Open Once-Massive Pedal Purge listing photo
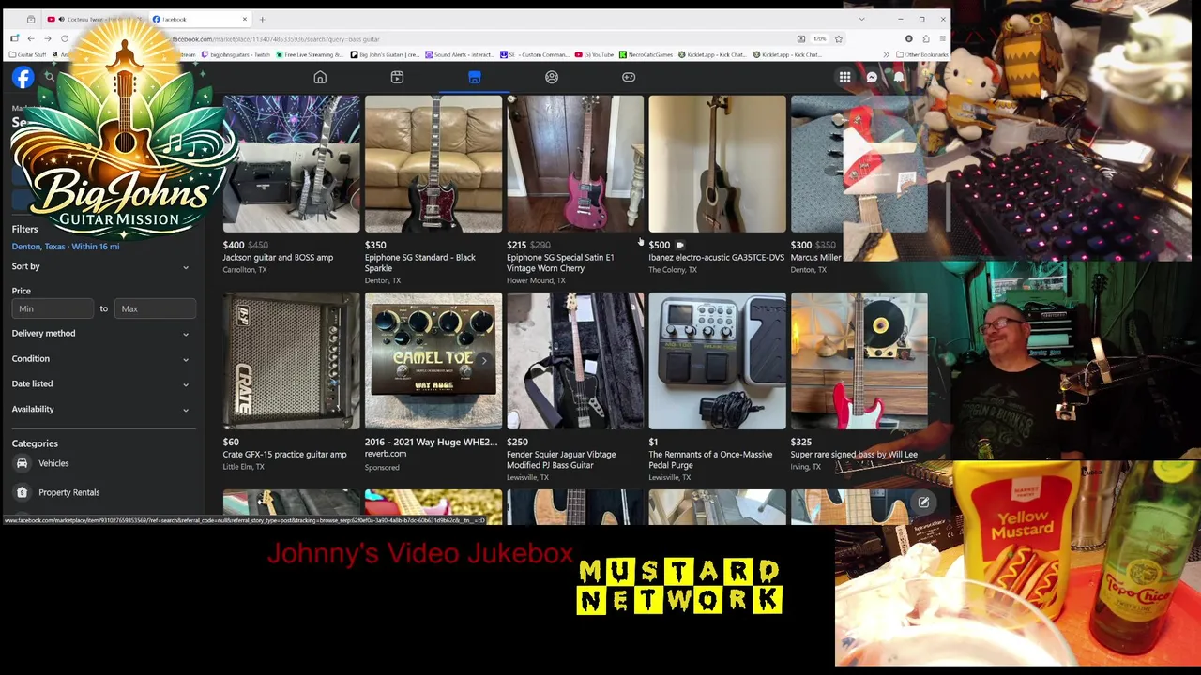This screenshot has height=675, width=1201. click(717, 361)
